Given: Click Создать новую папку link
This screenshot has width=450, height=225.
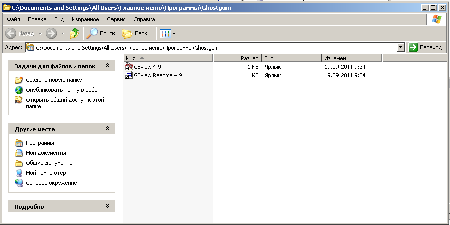Looking at the screenshot, I should [x=54, y=80].
